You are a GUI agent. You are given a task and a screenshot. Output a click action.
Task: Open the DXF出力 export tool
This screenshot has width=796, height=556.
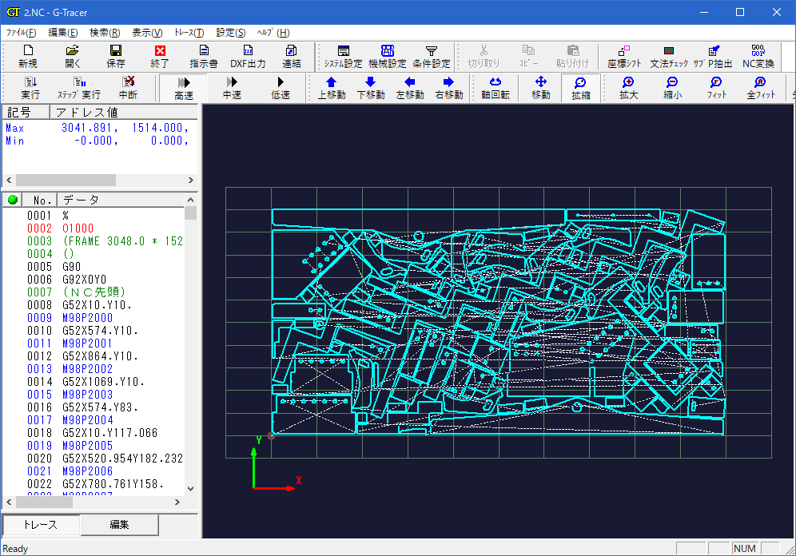click(x=248, y=56)
